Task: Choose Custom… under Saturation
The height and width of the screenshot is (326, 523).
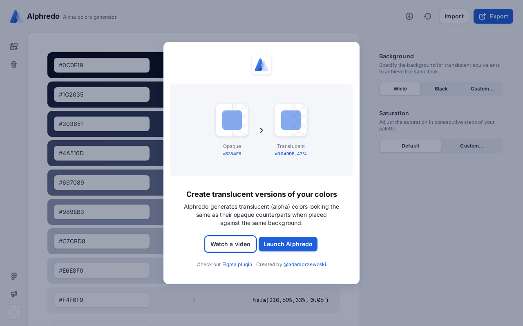Action: click(x=472, y=146)
